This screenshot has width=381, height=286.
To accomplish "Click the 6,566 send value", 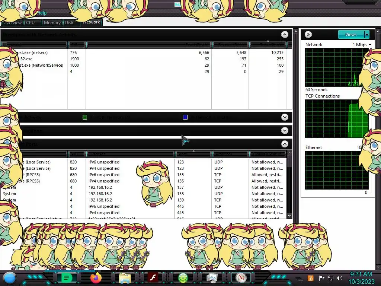I will pyautogui.click(x=204, y=53).
